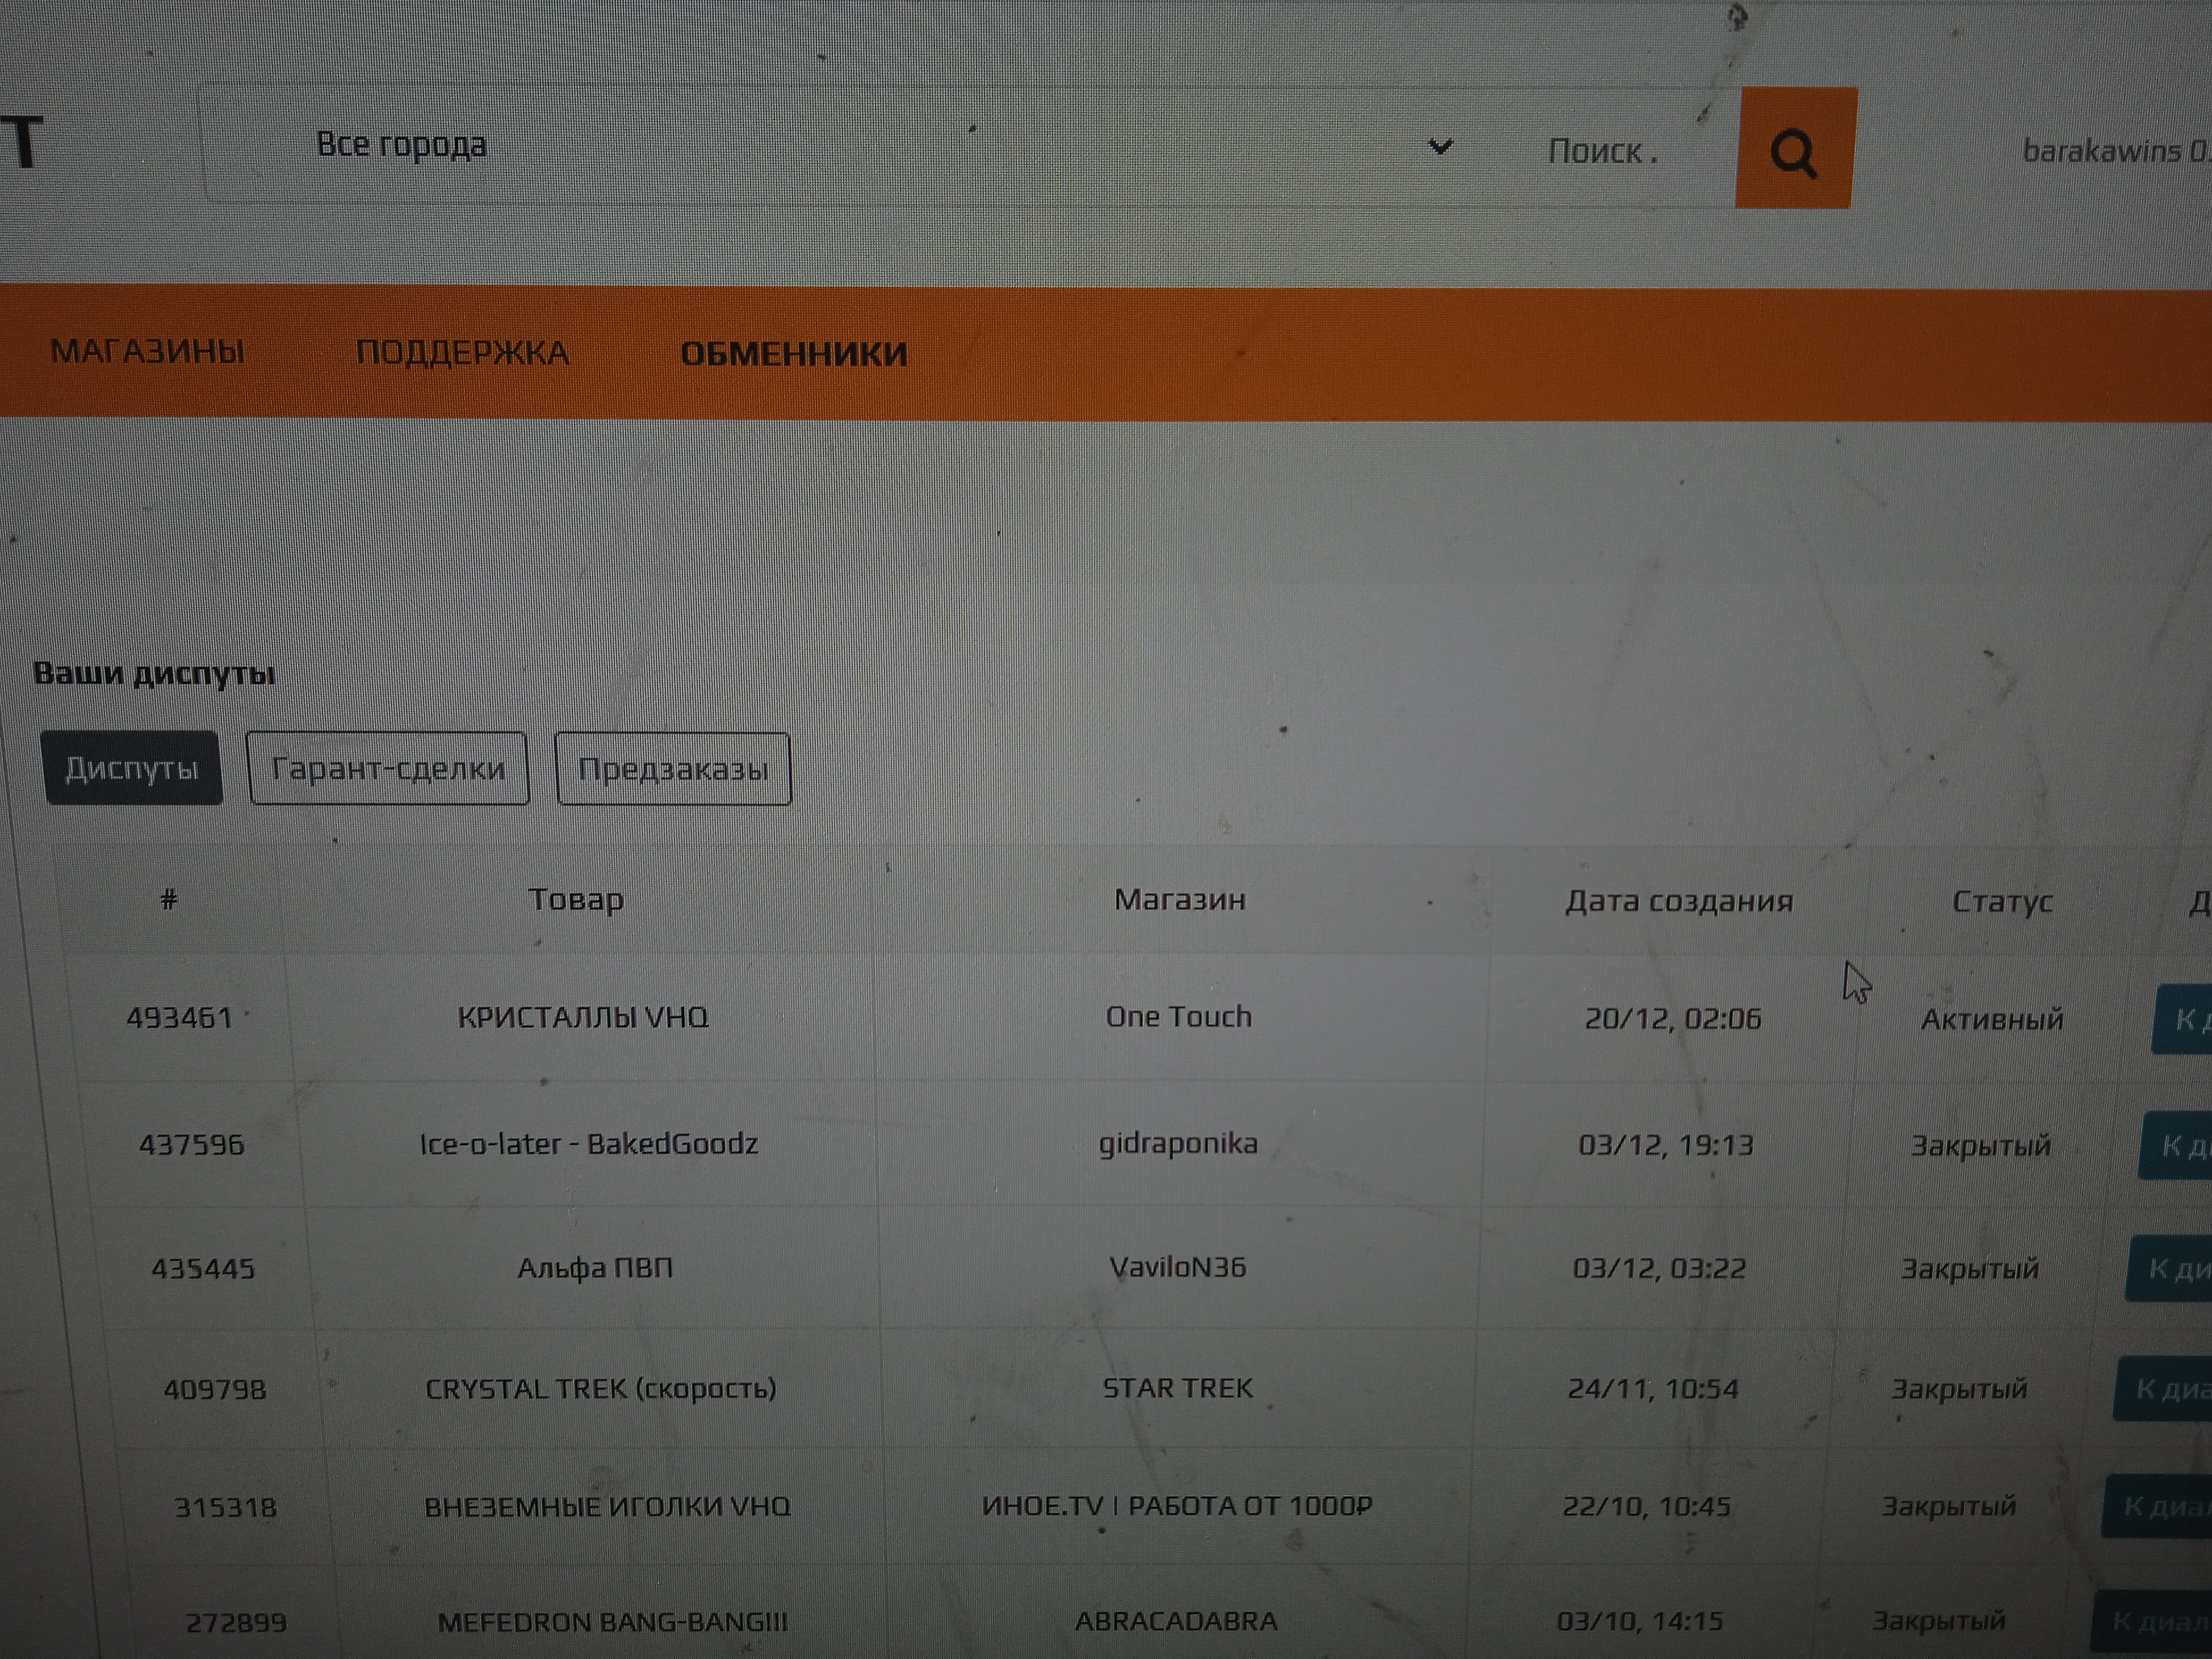Open the МАГАЗИНЫ menu item
Image resolution: width=2212 pixels, height=1659 pixels.
[147, 352]
